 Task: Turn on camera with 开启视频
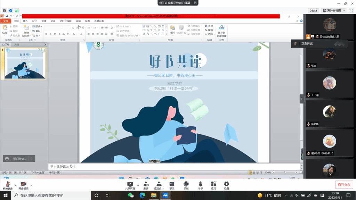[x=23, y=184]
